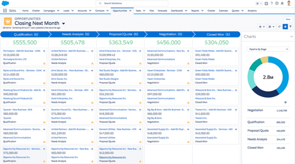Click the $555,500 Qualification total
Viewport: 295px width, 164px height.
coord(25,43)
